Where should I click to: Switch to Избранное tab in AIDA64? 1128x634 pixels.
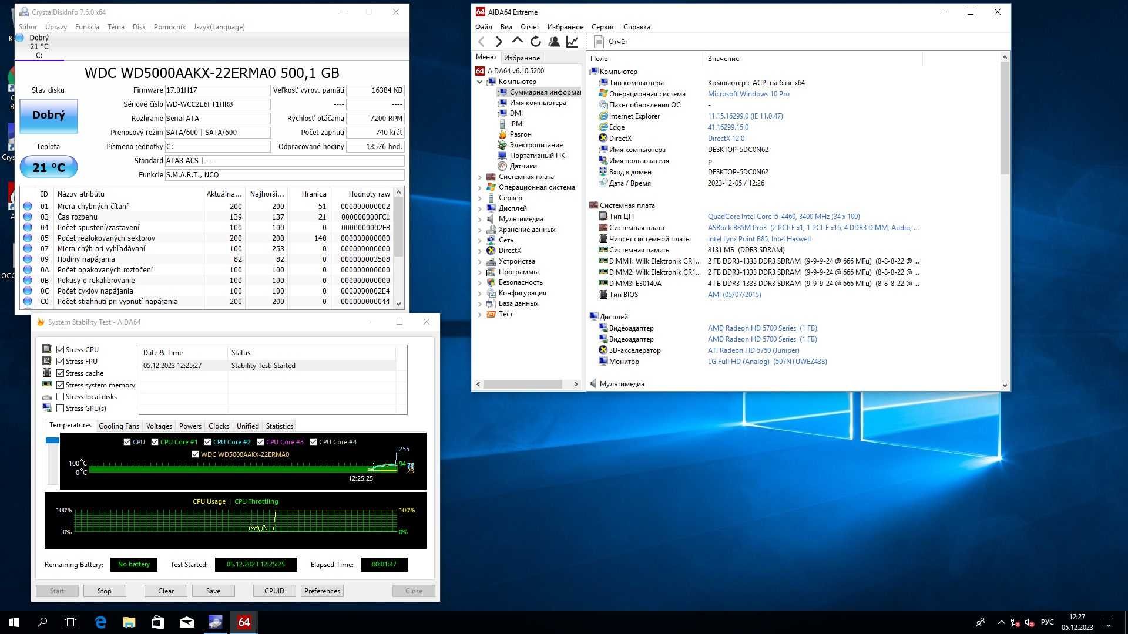tap(522, 58)
